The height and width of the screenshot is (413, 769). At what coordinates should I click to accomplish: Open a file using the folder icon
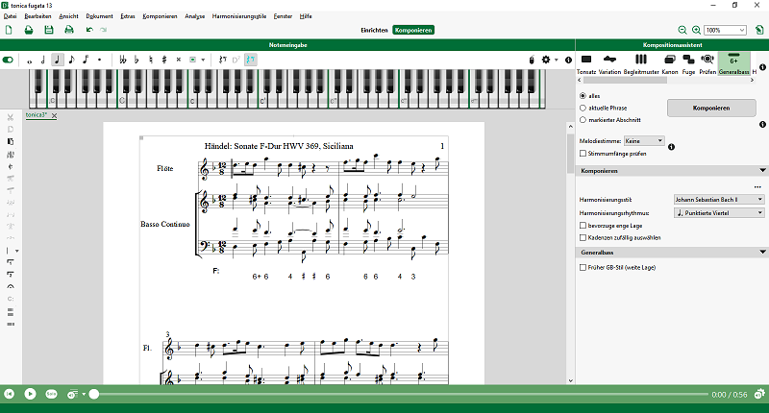pos(29,30)
